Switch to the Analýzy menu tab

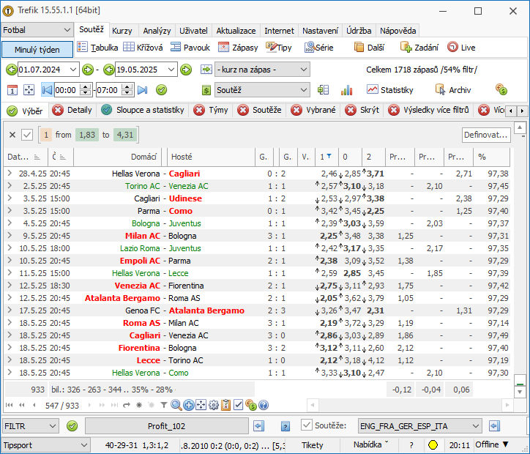(157, 31)
